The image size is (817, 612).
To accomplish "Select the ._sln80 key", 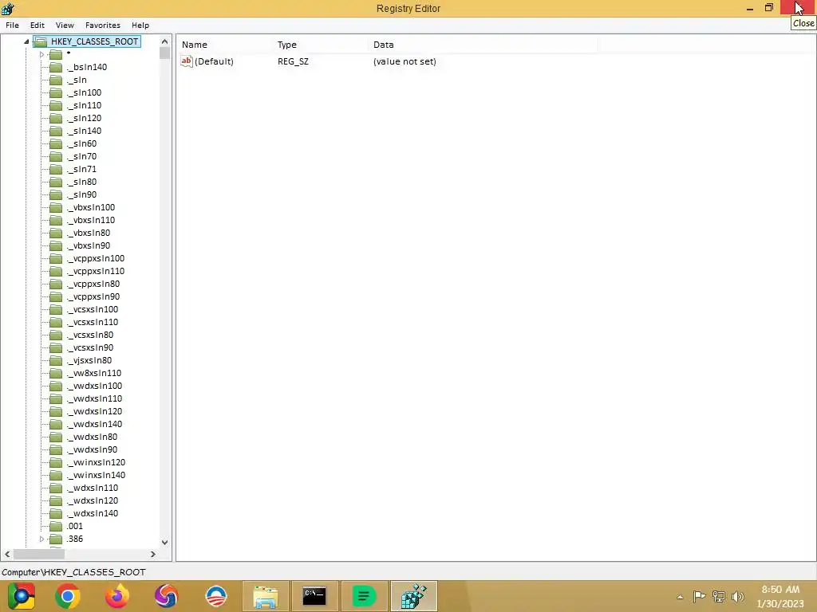I will click(82, 182).
